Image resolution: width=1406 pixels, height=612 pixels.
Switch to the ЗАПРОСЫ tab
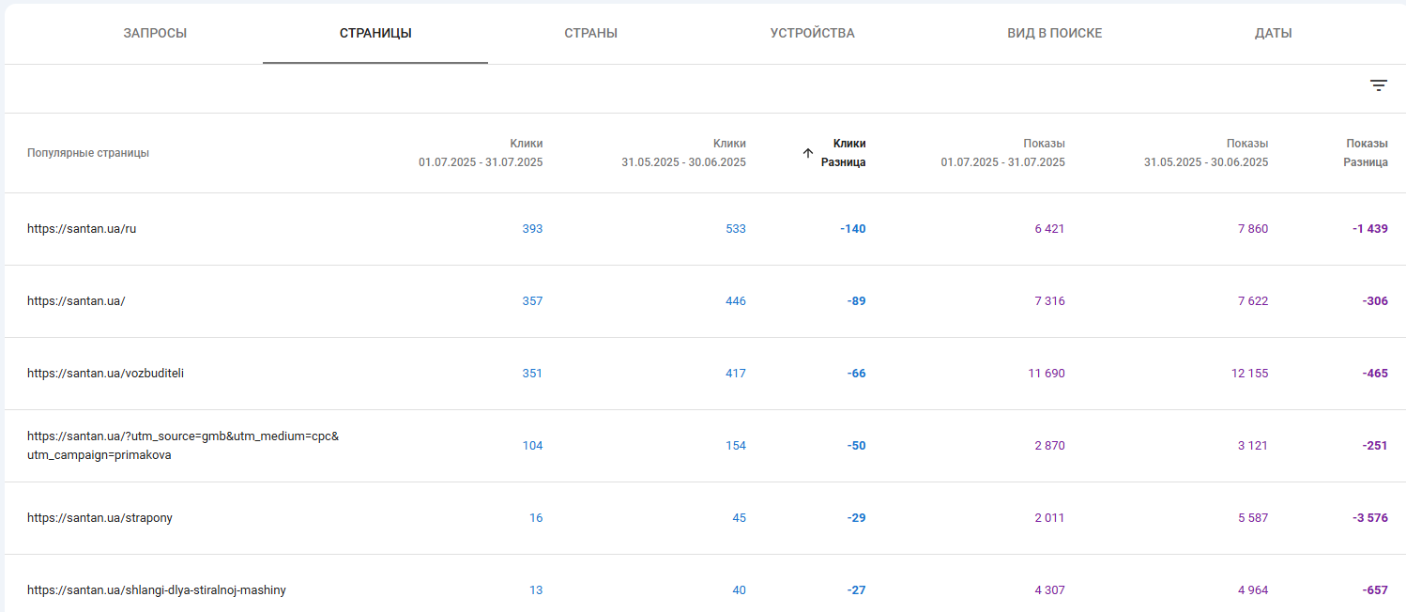point(155,33)
